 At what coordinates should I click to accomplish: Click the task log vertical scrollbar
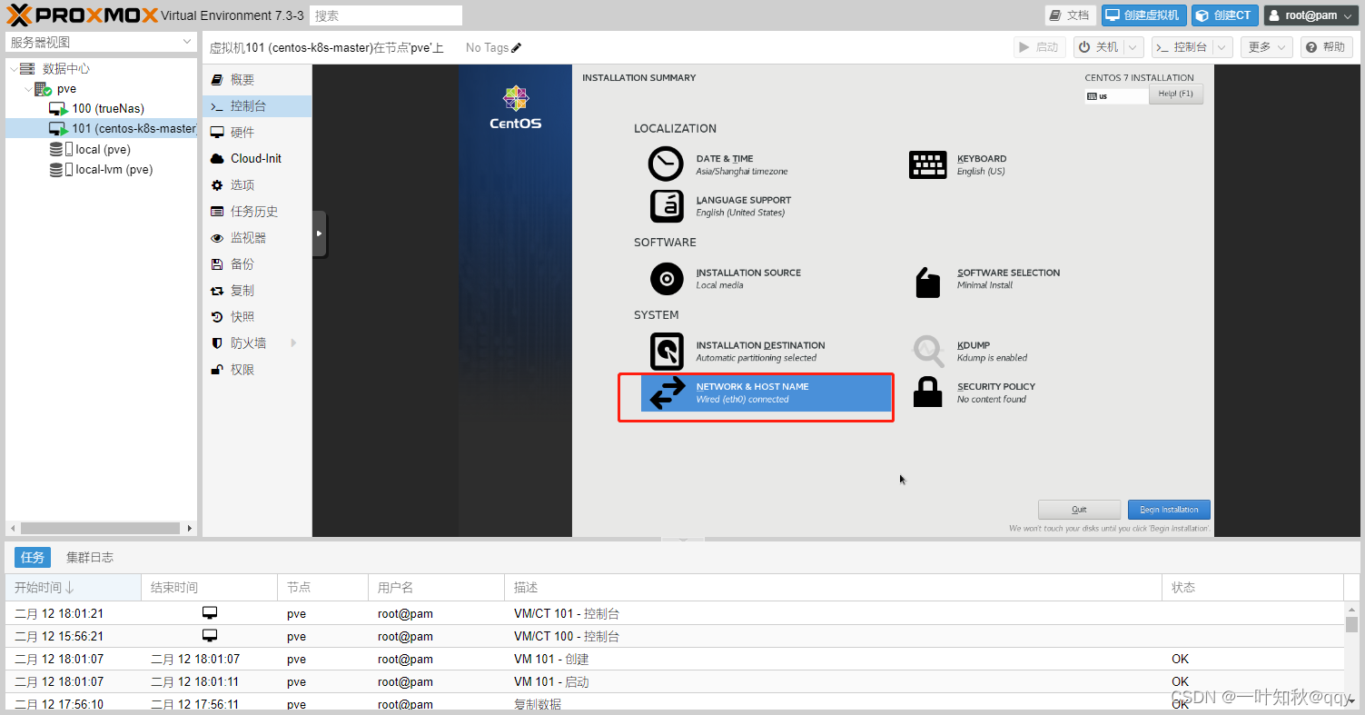pos(1352,624)
